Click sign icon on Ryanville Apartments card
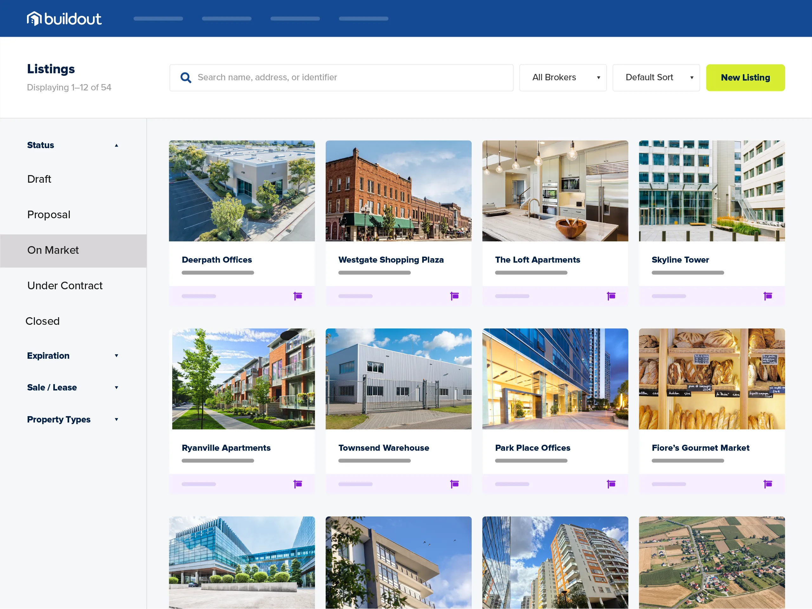812x609 pixels. (298, 484)
